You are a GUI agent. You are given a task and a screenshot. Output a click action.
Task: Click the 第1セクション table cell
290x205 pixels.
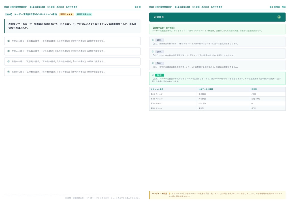point(173,94)
